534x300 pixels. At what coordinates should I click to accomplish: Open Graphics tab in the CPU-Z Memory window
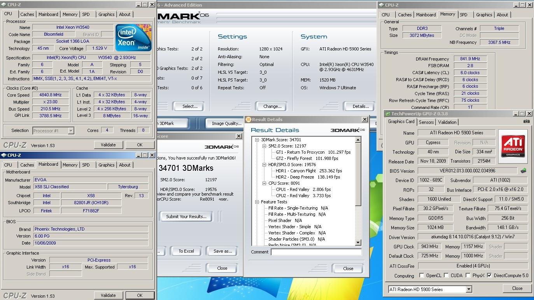[x=484, y=15]
